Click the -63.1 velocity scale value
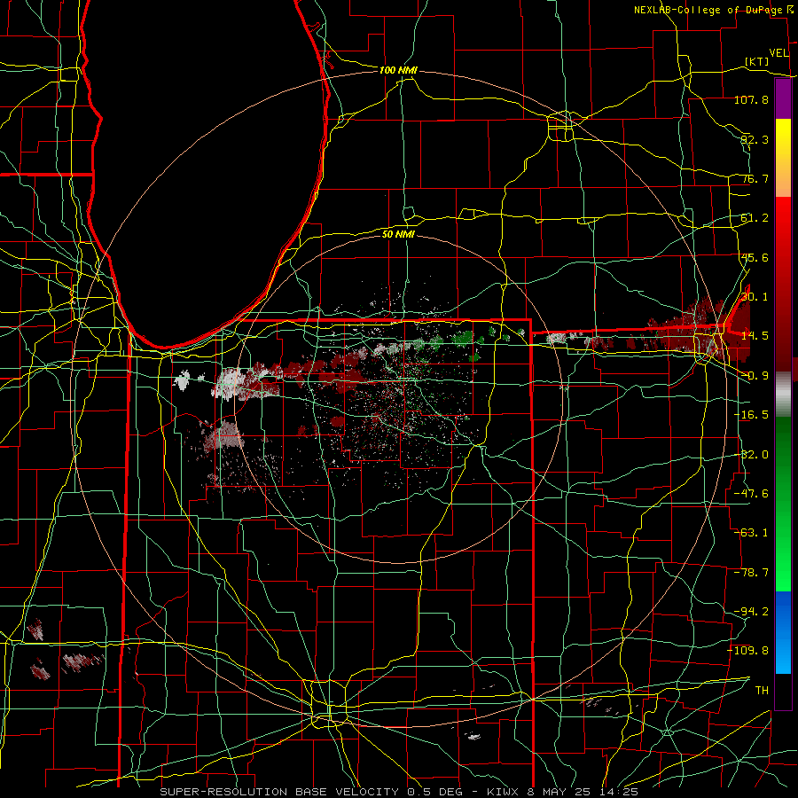798x798 pixels. coord(751,533)
